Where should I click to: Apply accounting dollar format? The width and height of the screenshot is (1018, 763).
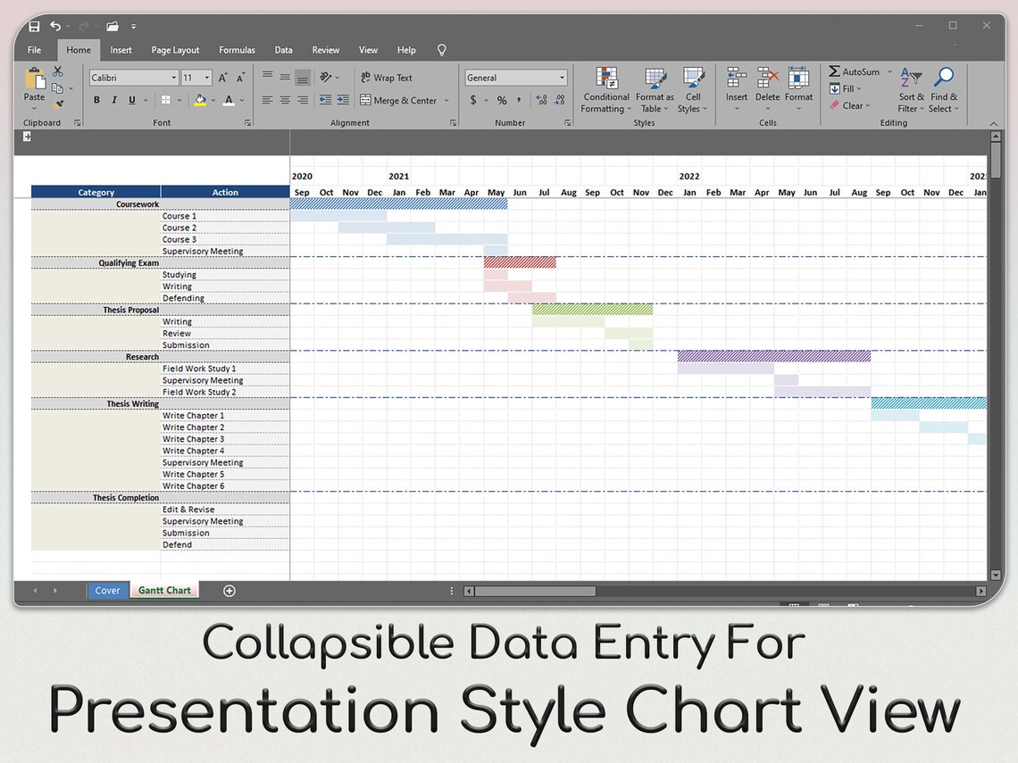[473, 100]
